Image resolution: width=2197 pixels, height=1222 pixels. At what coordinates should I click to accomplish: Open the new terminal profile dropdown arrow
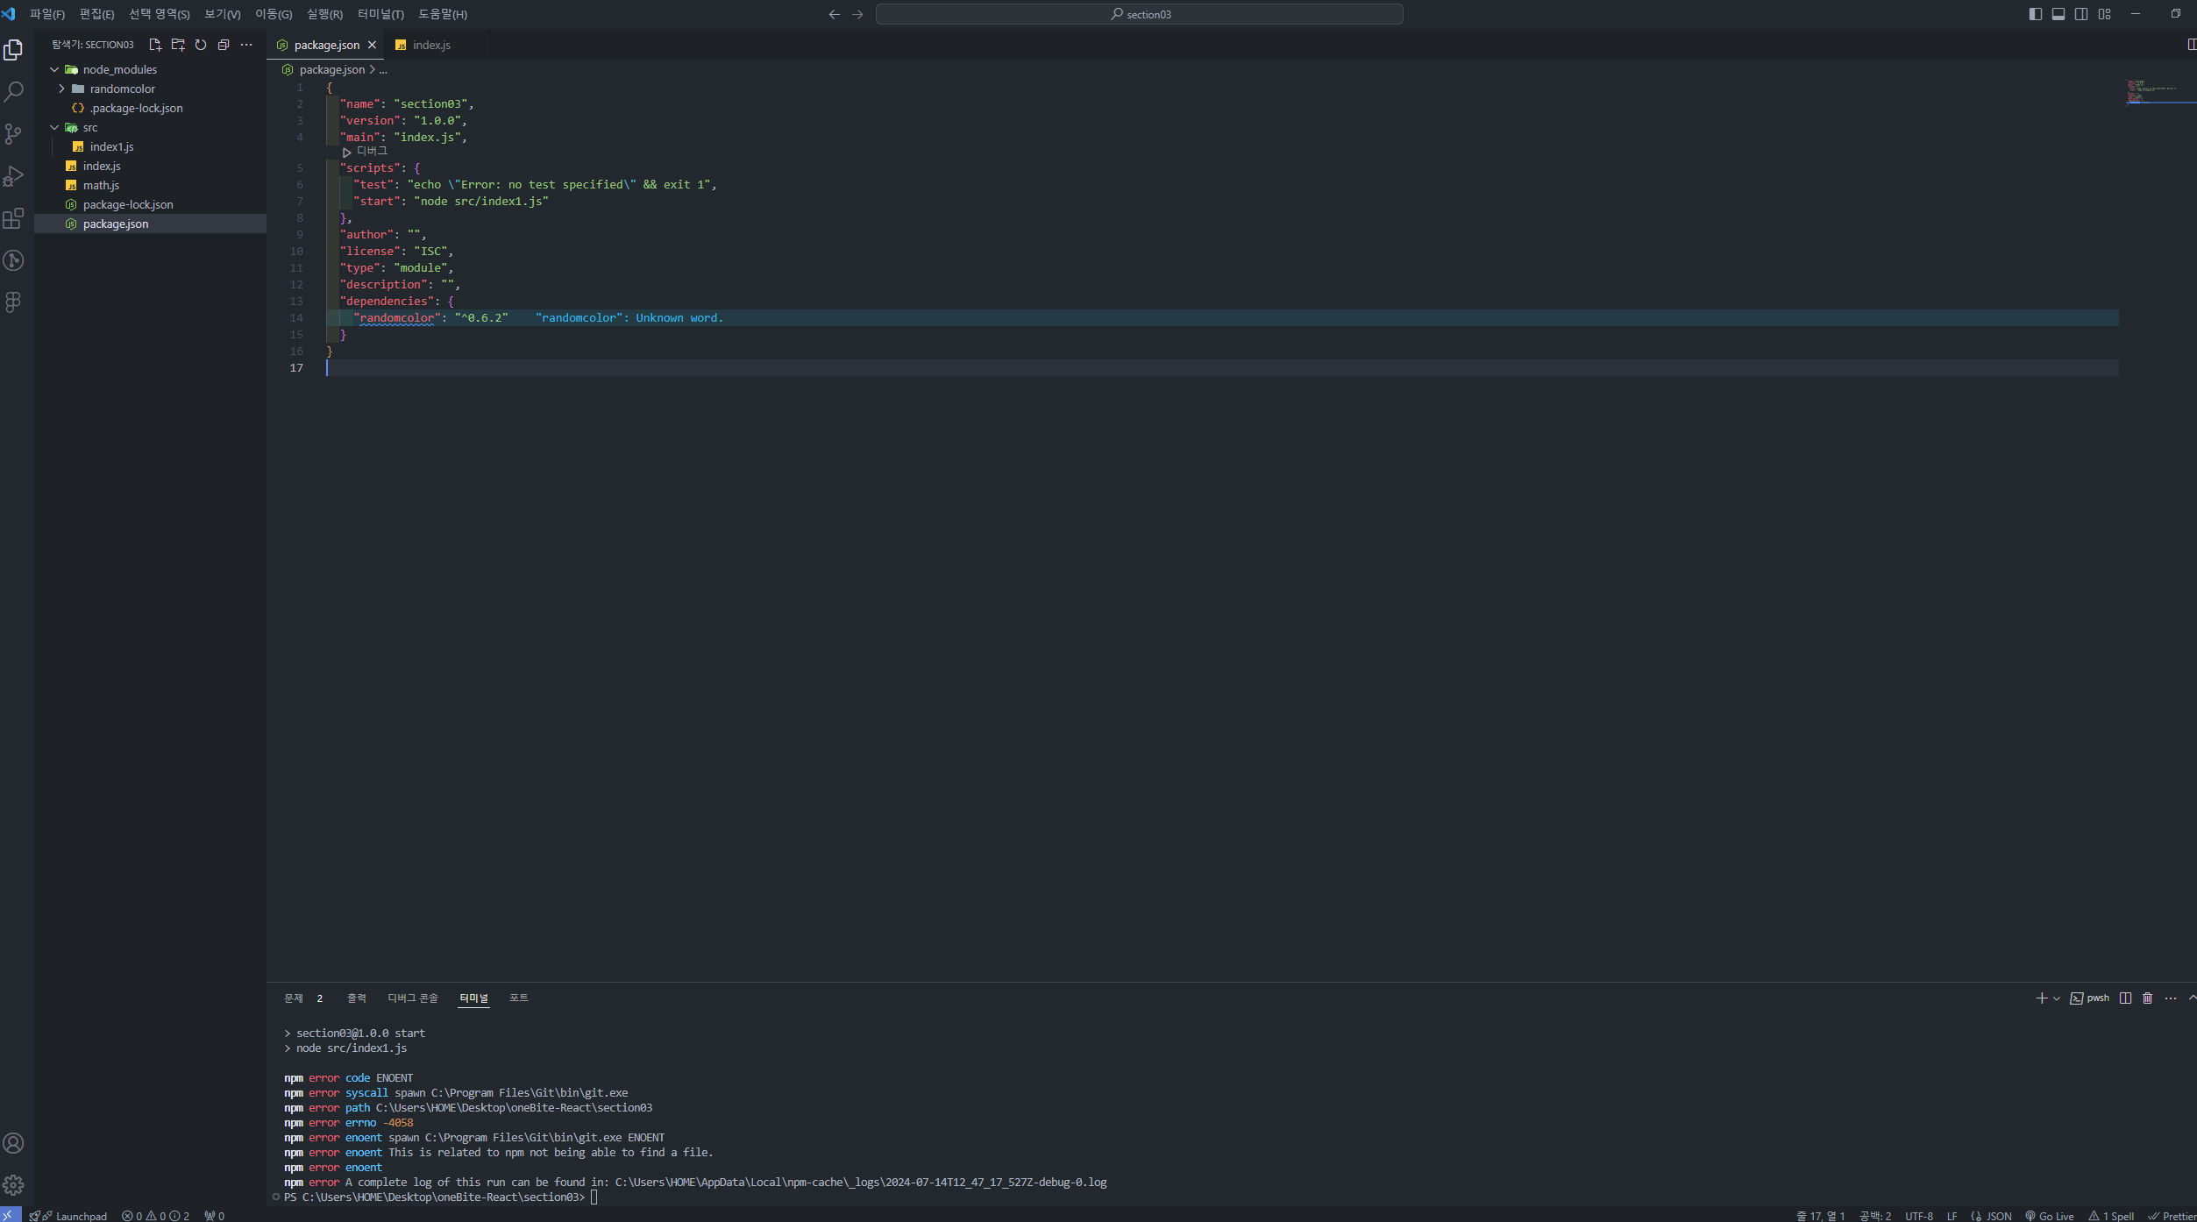2056,998
